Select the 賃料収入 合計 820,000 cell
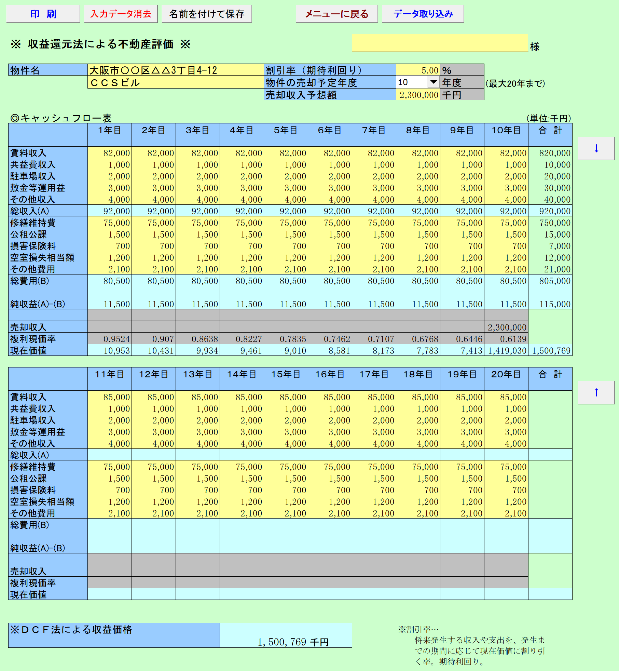Image resolution: width=619 pixels, height=671 pixels. coord(550,153)
